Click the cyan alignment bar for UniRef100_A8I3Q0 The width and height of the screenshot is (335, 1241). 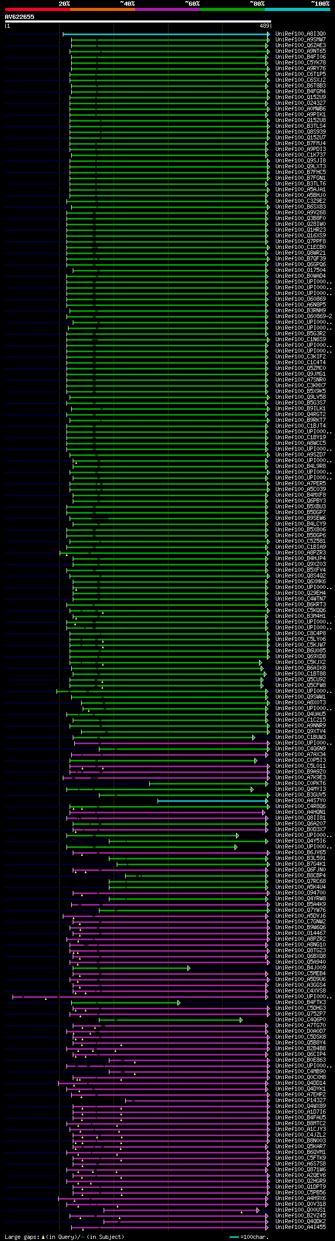pos(165,34)
